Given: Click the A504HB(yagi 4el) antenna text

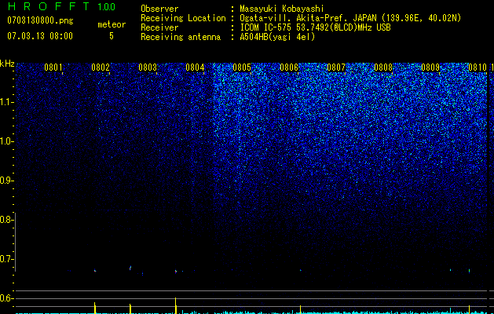Looking at the screenshot, I should click(x=277, y=37).
